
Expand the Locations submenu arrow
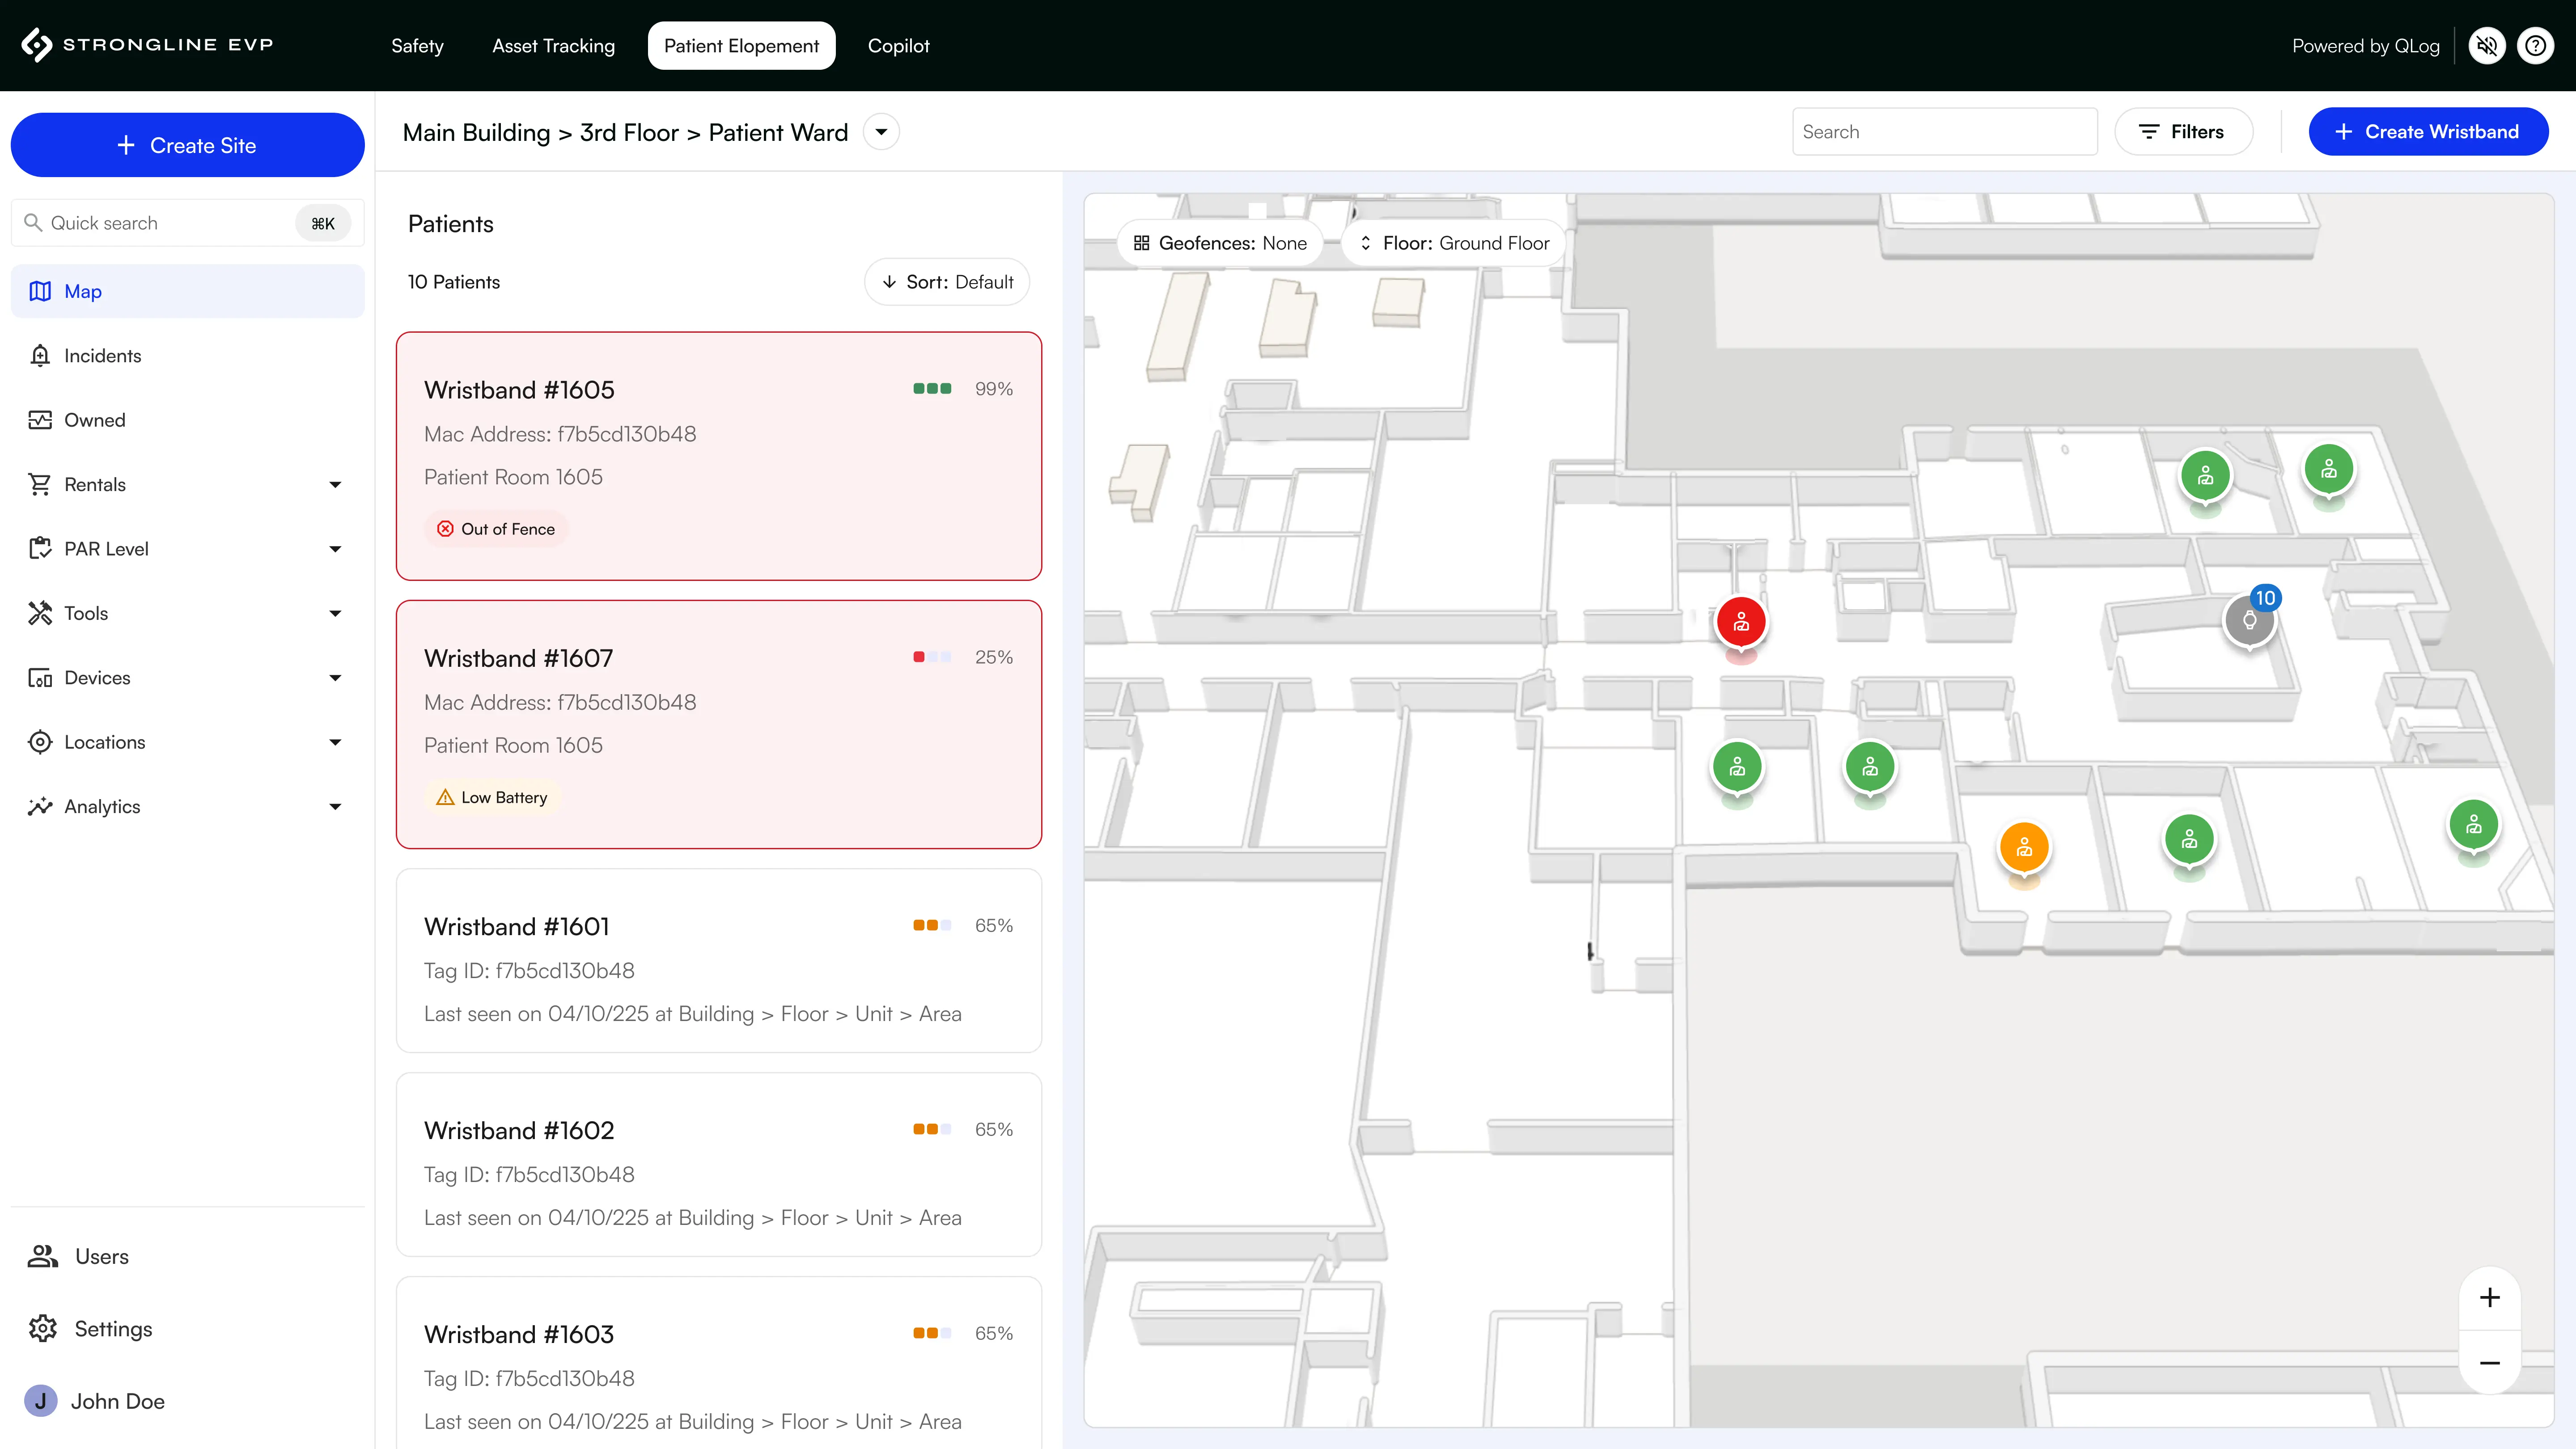click(335, 742)
